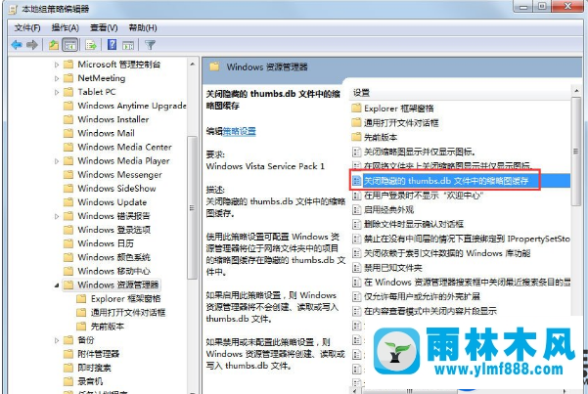The height and width of the screenshot is (394, 588).
Task: Expand Windows 错误报告 node arrow
Action: coord(57,216)
